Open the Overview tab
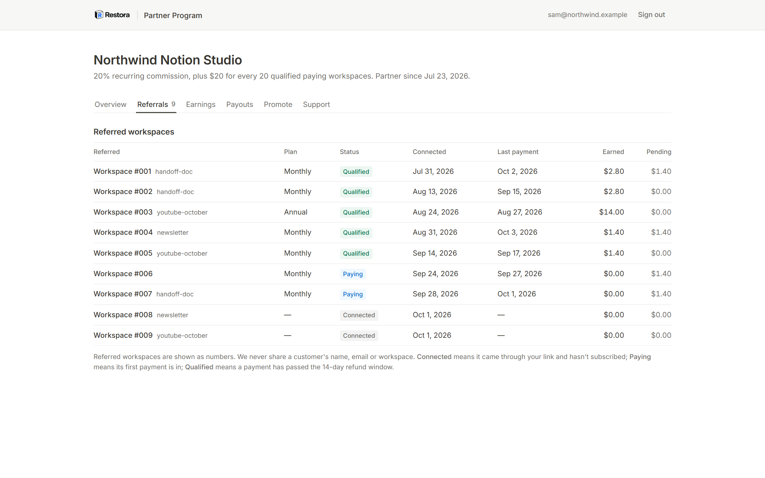This screenshot has height=478, width=765. (110, 104)
